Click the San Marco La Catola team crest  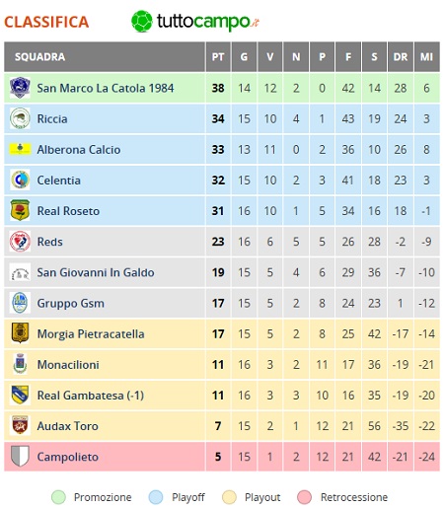coord(20,88)
